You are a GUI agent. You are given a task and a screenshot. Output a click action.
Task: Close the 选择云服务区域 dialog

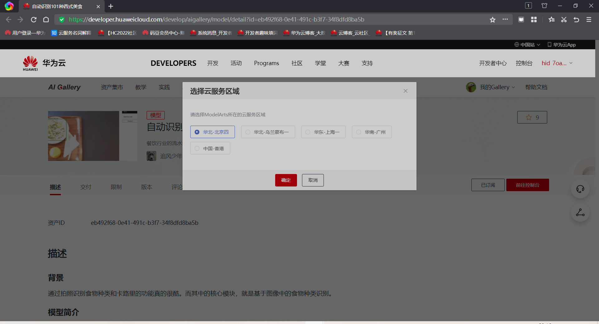click(406, 91)
